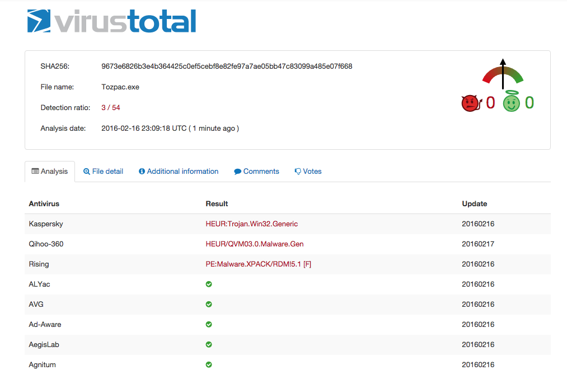This screenshot has height=375, width=567.
Task: Click the community score gauge
Action: (503, 74)
